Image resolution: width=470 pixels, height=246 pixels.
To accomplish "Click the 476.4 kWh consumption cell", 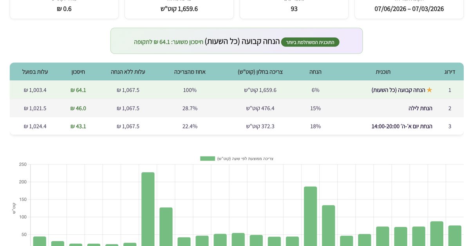I will [x=260, y=108].
